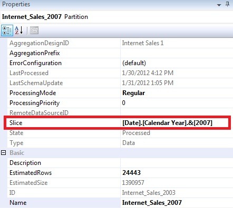233x208 pixels.
Task: Select the ProcessingPriority property
Action: [34, 103]
